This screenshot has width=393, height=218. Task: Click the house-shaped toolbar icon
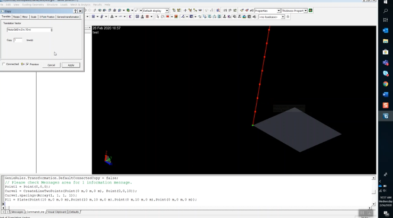pos(244,17)
